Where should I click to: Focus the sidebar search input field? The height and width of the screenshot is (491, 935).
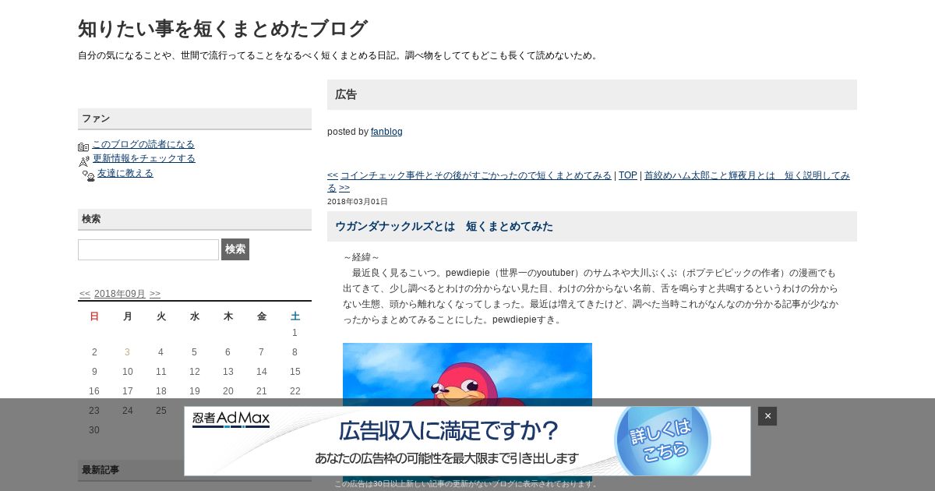[x=148, y=249]
